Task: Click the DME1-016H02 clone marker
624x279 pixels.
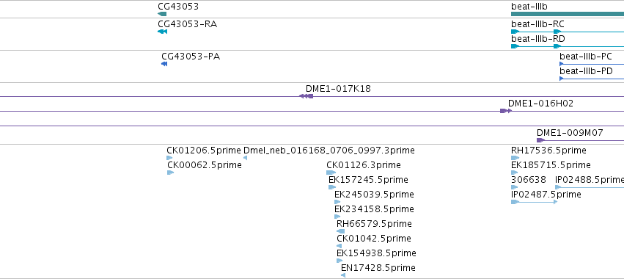Action: (506, 111)
